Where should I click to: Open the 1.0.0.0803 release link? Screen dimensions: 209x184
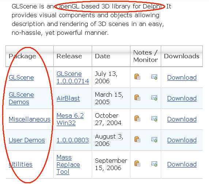[x=73, y=140]
